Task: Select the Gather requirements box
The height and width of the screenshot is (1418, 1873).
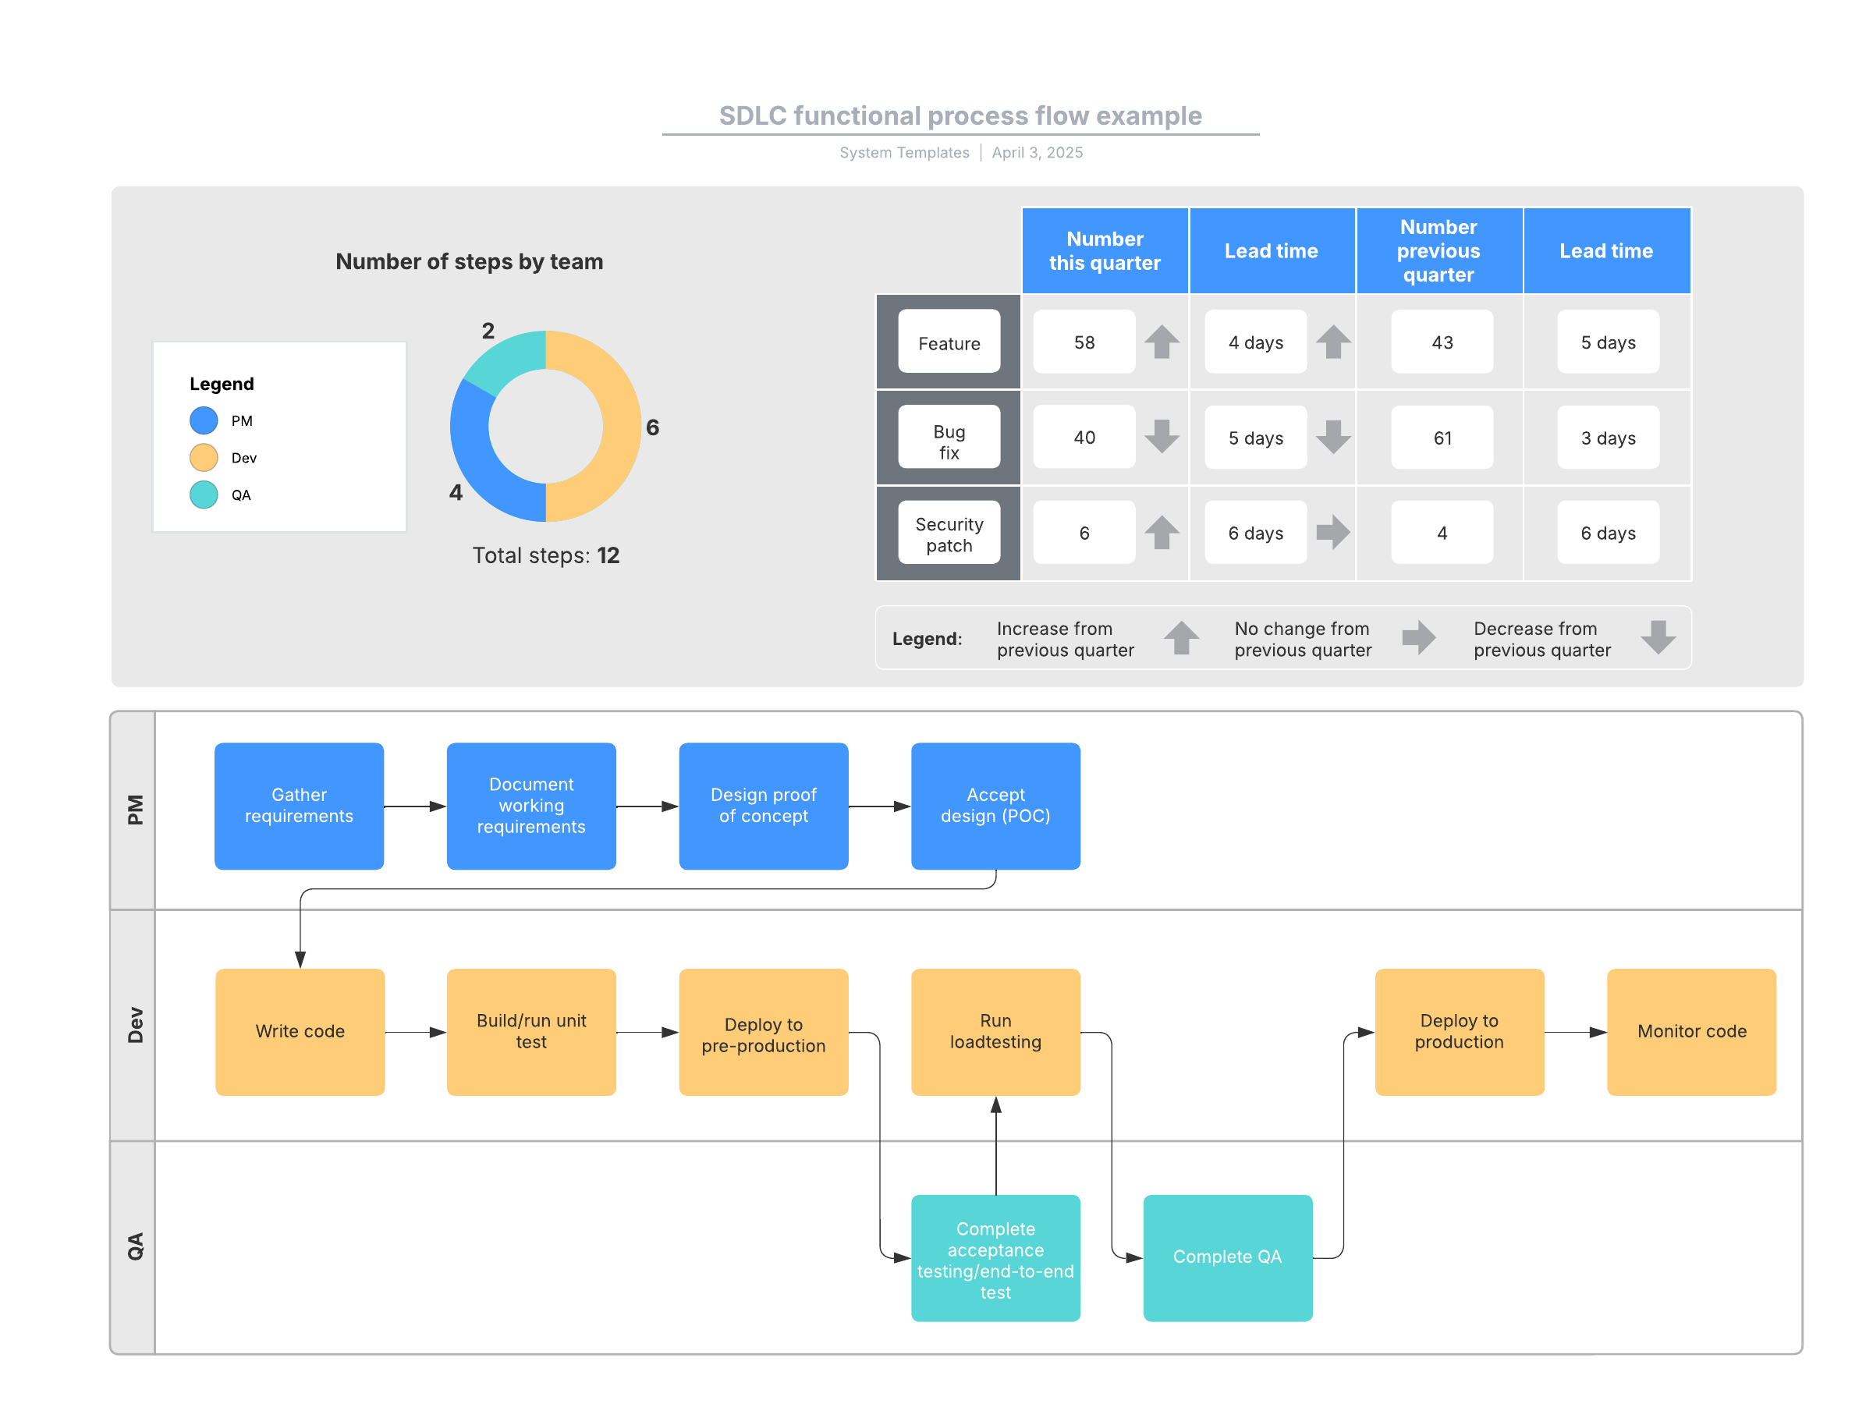Action: [299, 806]
